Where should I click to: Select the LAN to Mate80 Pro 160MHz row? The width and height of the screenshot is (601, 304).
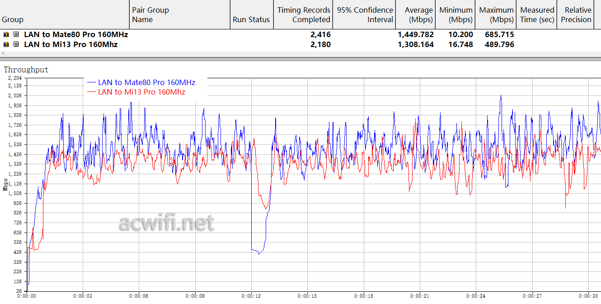[76, 34]
